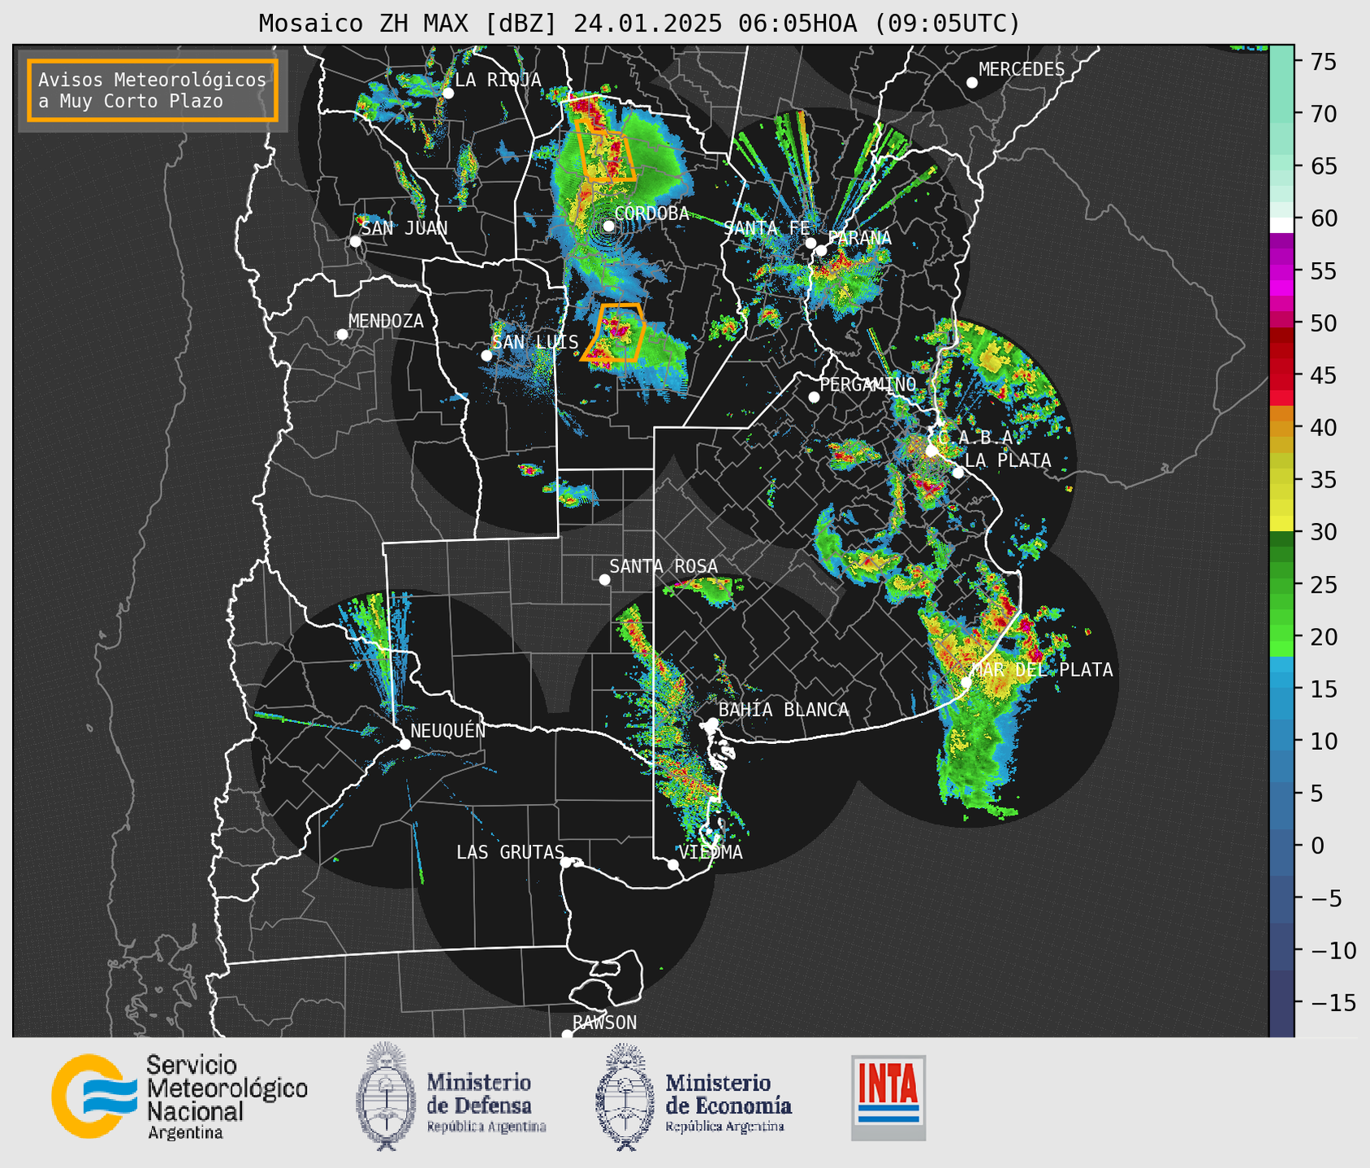
Task: Click the green 25 dBZ band on colorbar
Action: point(1281,584)
